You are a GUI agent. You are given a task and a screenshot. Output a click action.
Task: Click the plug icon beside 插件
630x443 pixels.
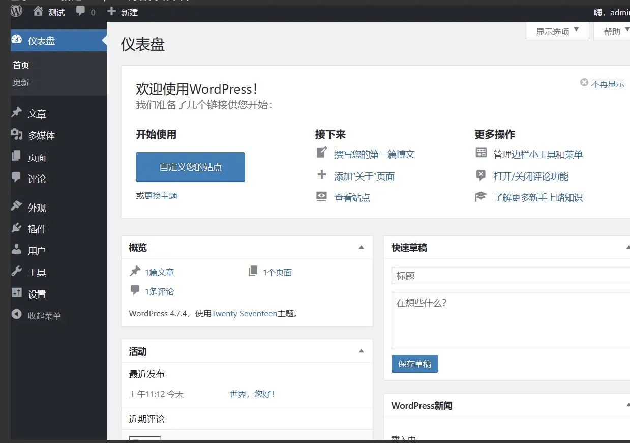click(x=17, y=228)
